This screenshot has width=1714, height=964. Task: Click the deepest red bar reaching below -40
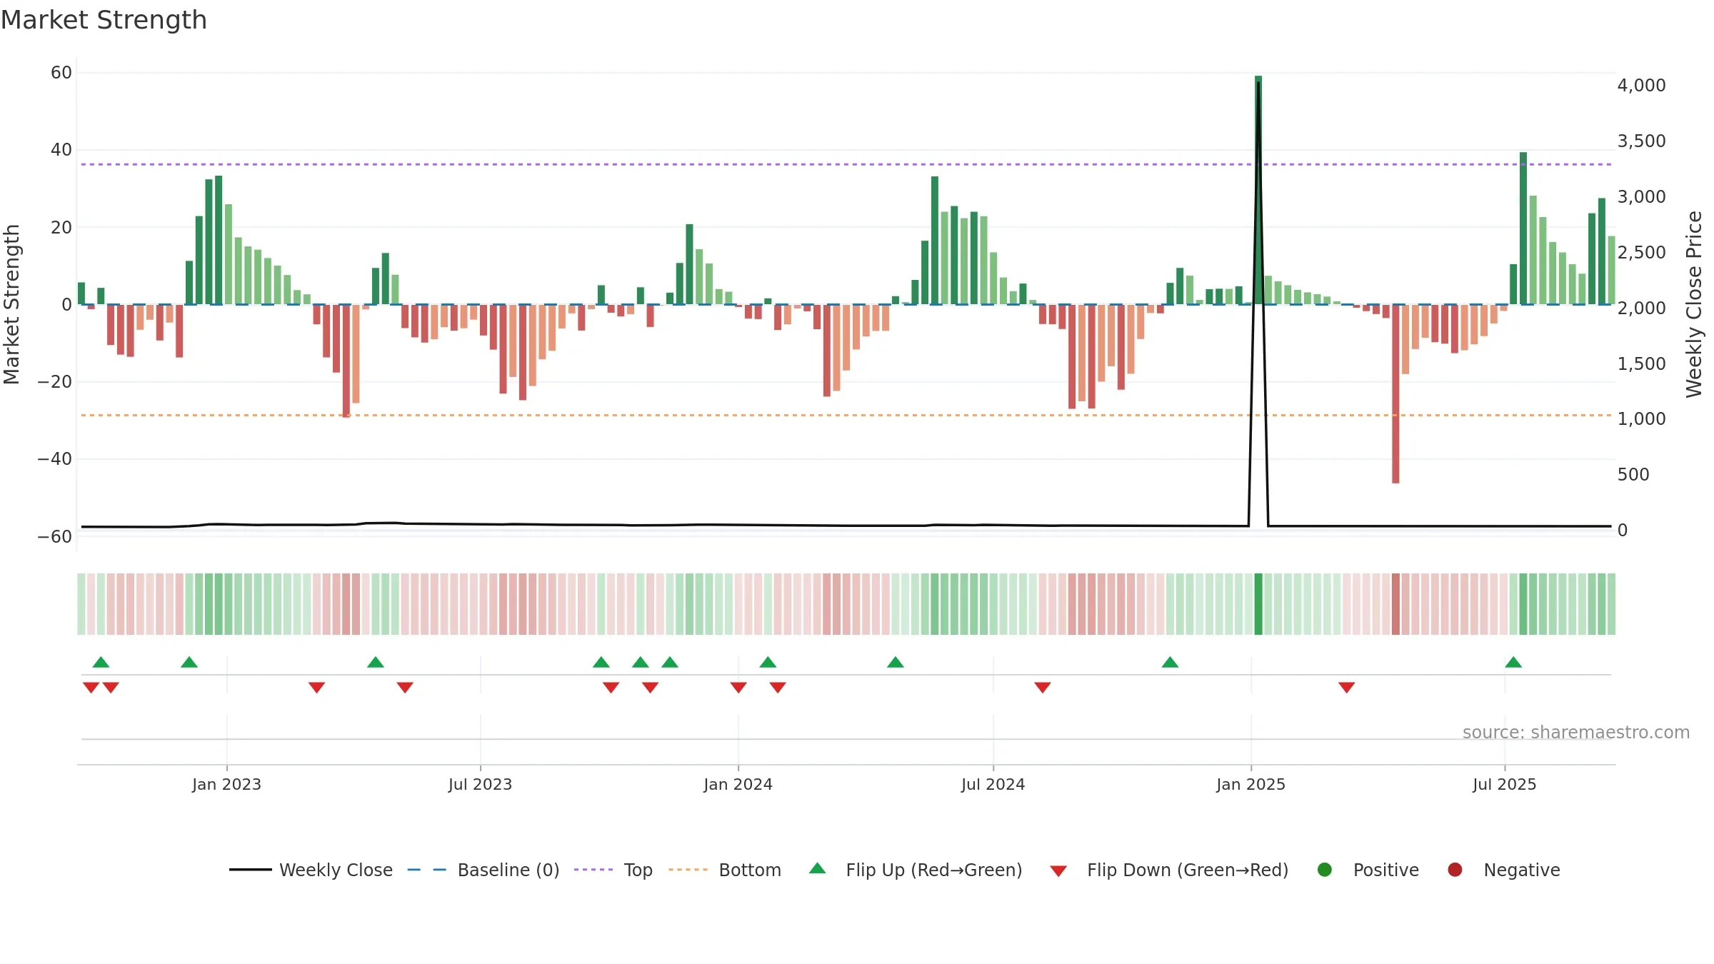1395,393
